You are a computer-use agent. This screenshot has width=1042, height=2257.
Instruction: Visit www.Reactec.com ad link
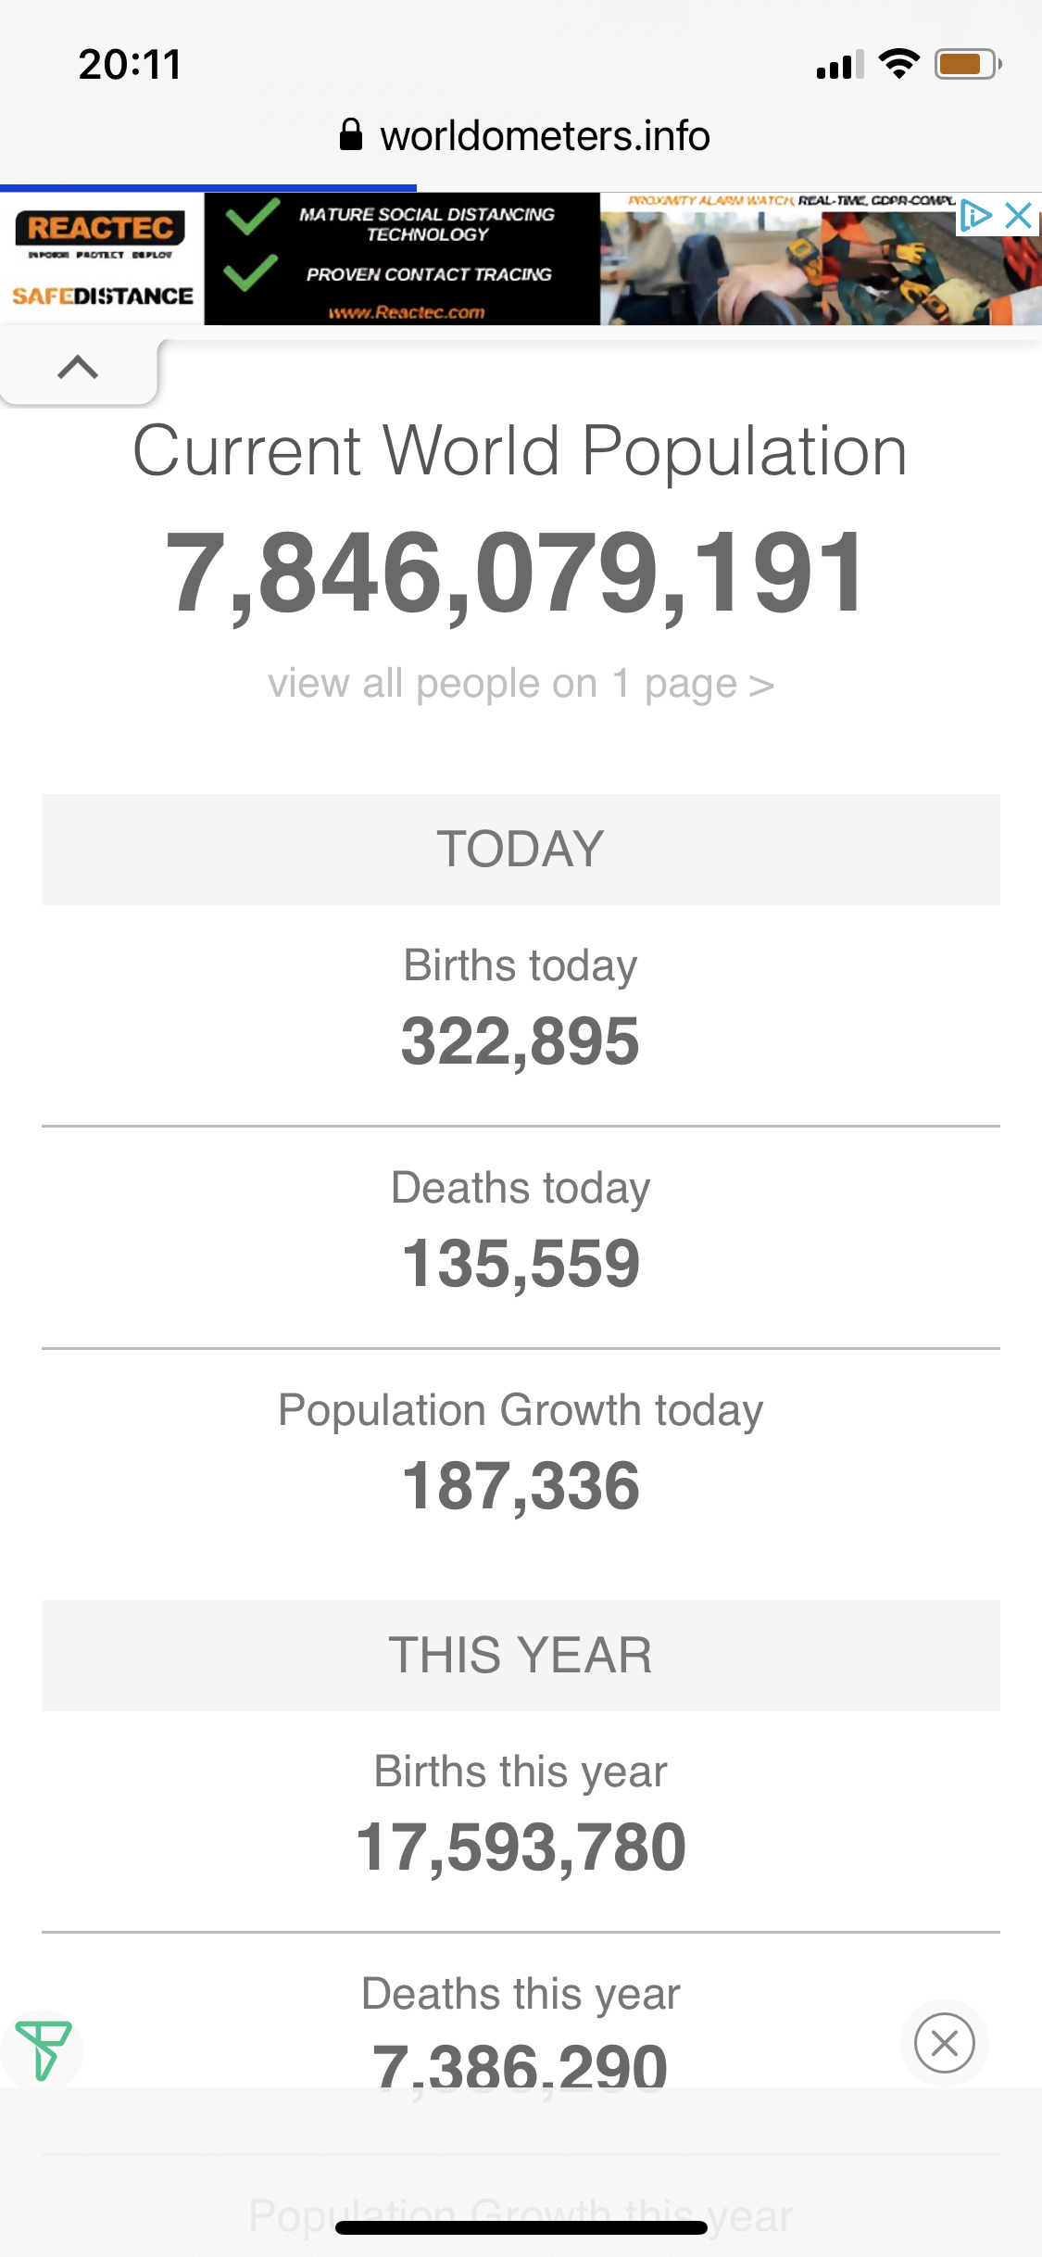407,312
